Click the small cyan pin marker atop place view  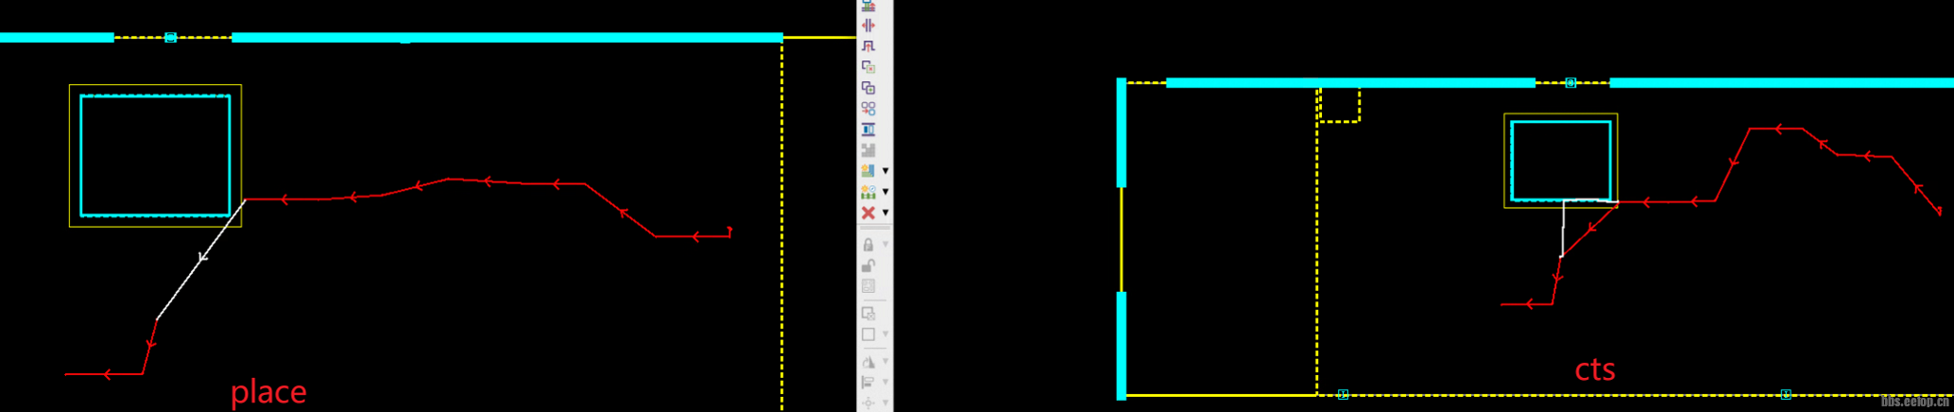click(170, 38)
